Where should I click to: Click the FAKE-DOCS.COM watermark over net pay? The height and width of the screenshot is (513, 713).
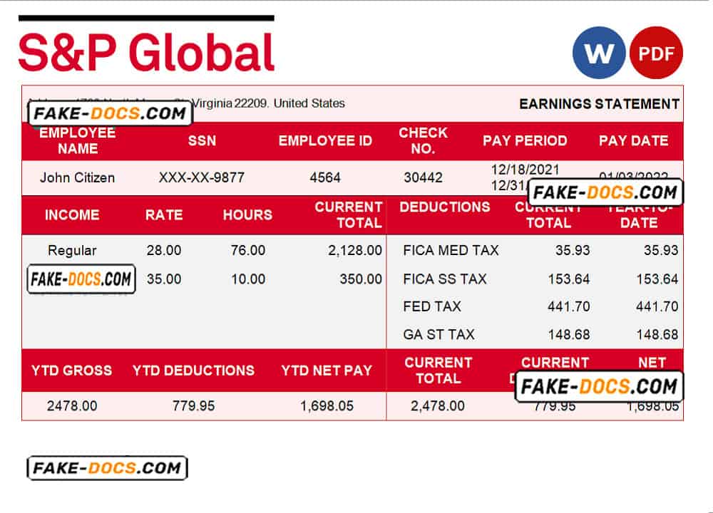(598, 387)
